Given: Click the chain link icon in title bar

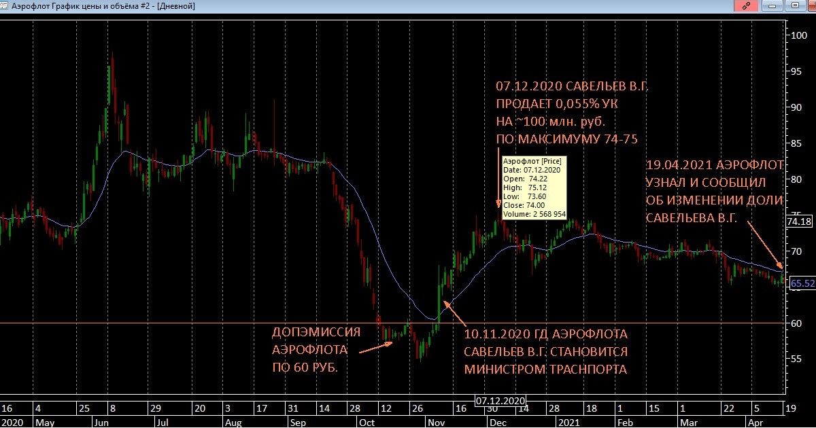Looking at the screenshot, I should click(747, 5).
